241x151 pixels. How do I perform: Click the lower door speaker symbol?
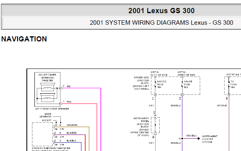[48, 98]
